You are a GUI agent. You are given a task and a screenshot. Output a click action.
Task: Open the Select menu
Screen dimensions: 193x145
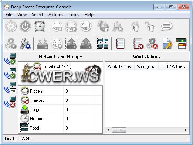tap(37, 15)
